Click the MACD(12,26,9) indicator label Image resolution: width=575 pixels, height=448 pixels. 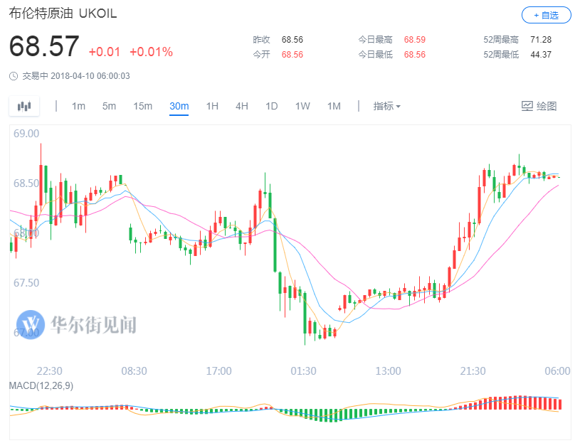point(43,385)
